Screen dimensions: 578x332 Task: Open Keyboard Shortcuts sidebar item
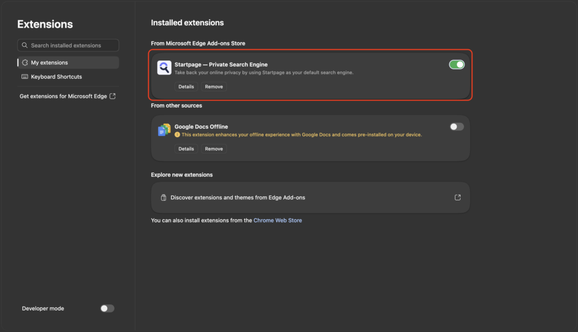point(68,77)
